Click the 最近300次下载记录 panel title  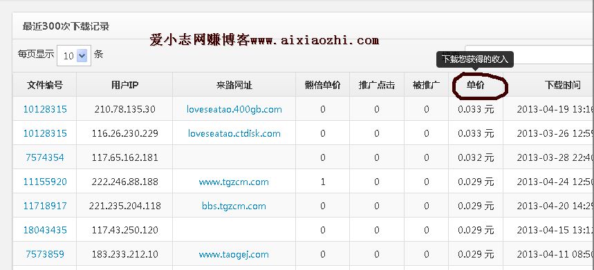point(66,26)
